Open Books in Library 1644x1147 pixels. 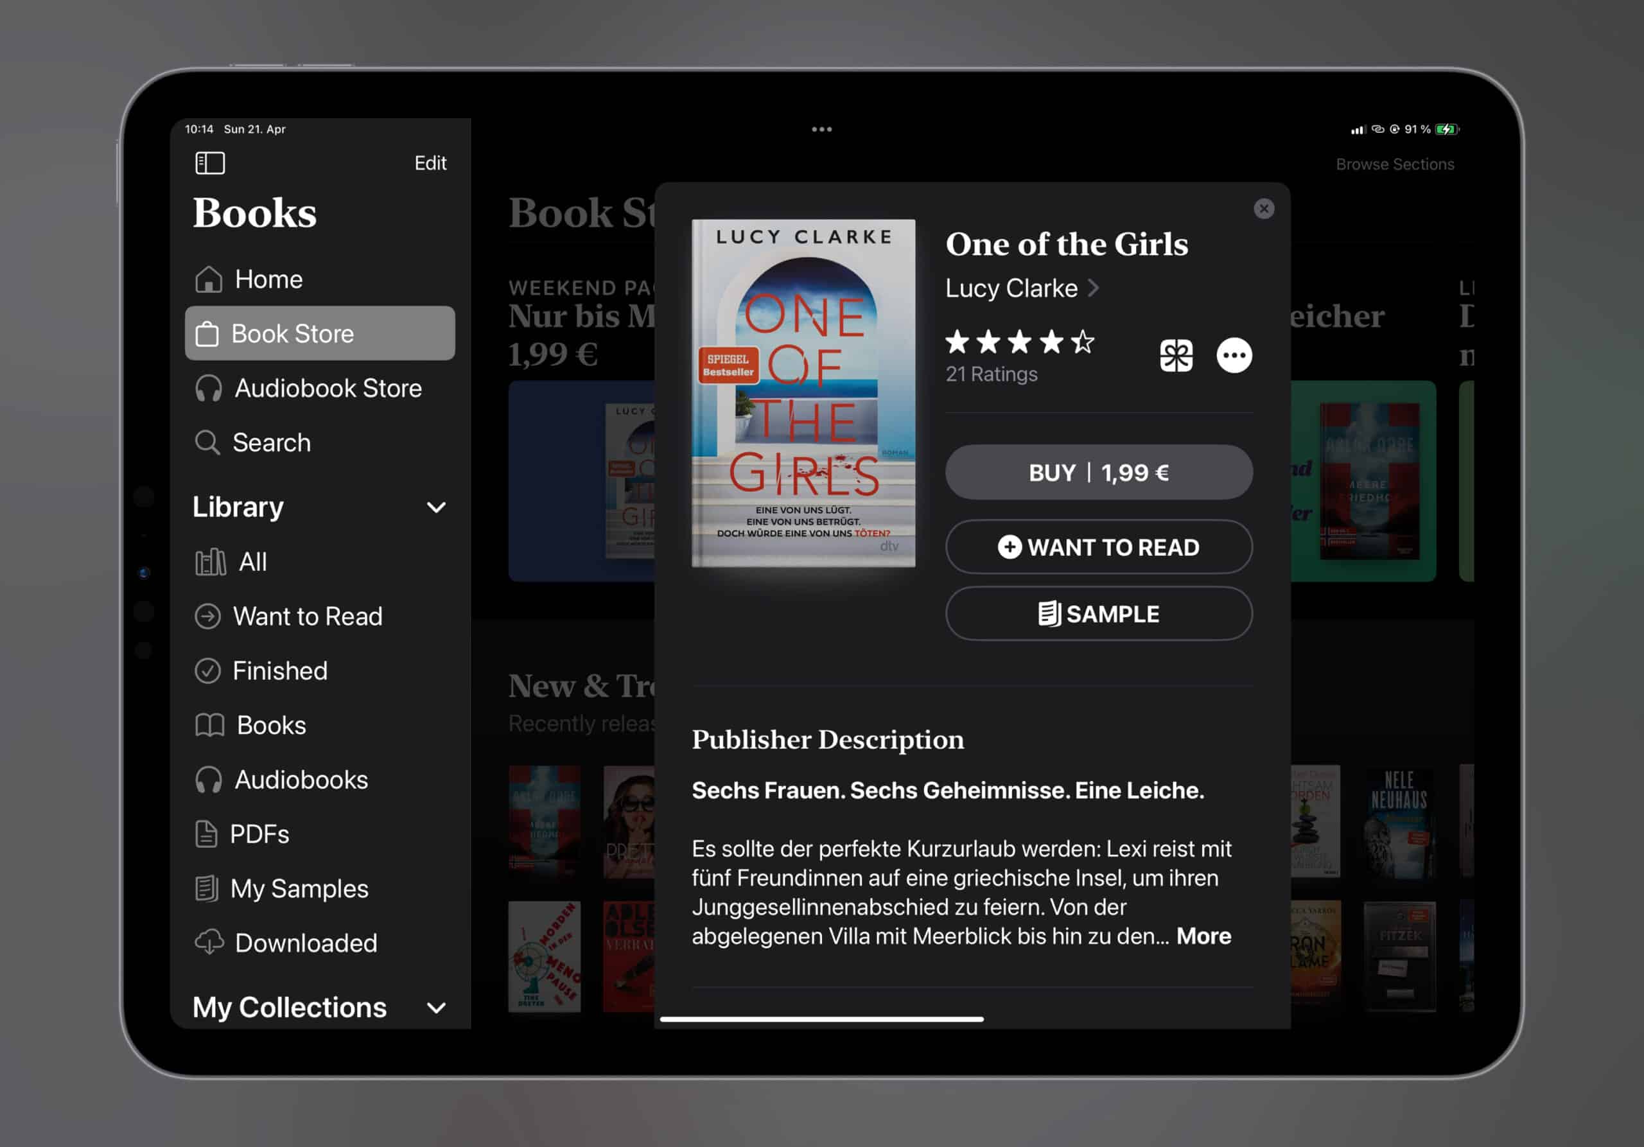click(x=320, y=725)
